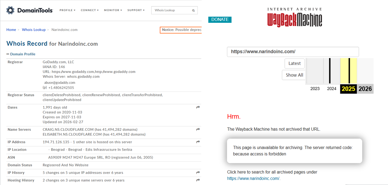Select highlighted year 2025 on the timeline
Image resolution: width=388 pixels, height=185 pixels.
pos(348,89)
